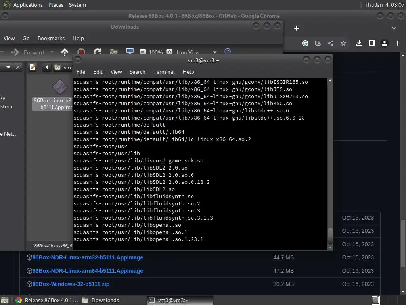Switch to Release 86Box Chrome taskbar button
406x305 pixels.
(47, 300)
